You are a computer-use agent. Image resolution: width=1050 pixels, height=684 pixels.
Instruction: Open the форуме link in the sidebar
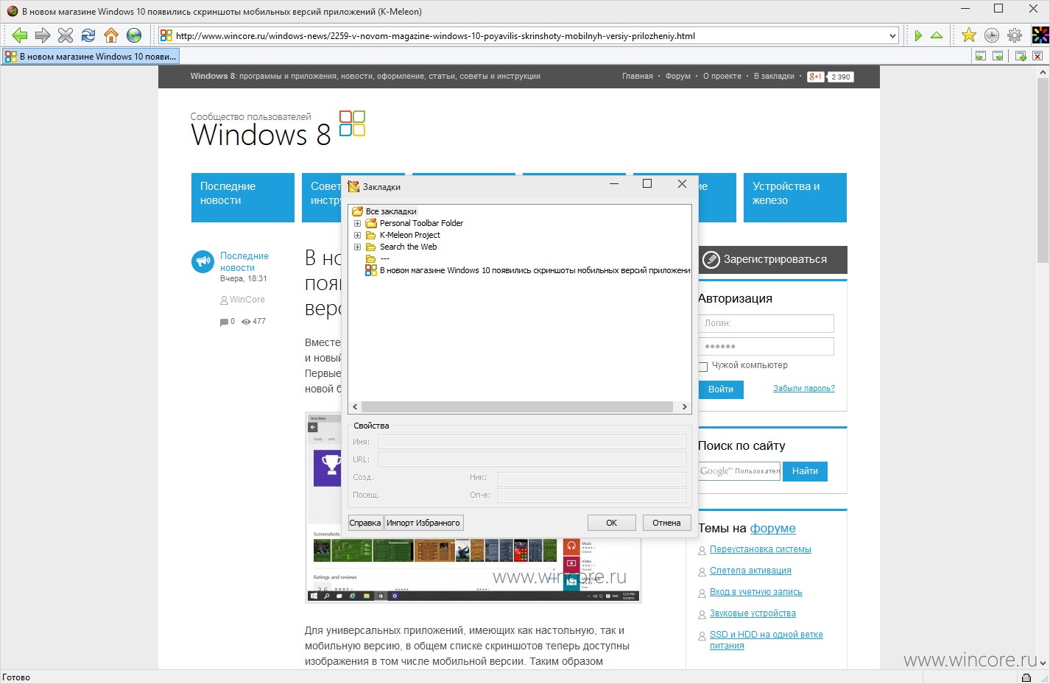[x=772, y=528]
